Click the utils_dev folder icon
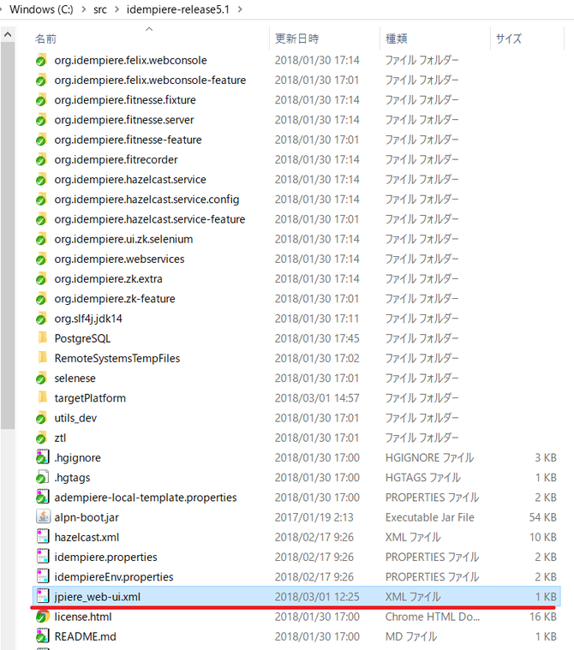The width and height of the screenshot is (574, 650). pos(41,418)
